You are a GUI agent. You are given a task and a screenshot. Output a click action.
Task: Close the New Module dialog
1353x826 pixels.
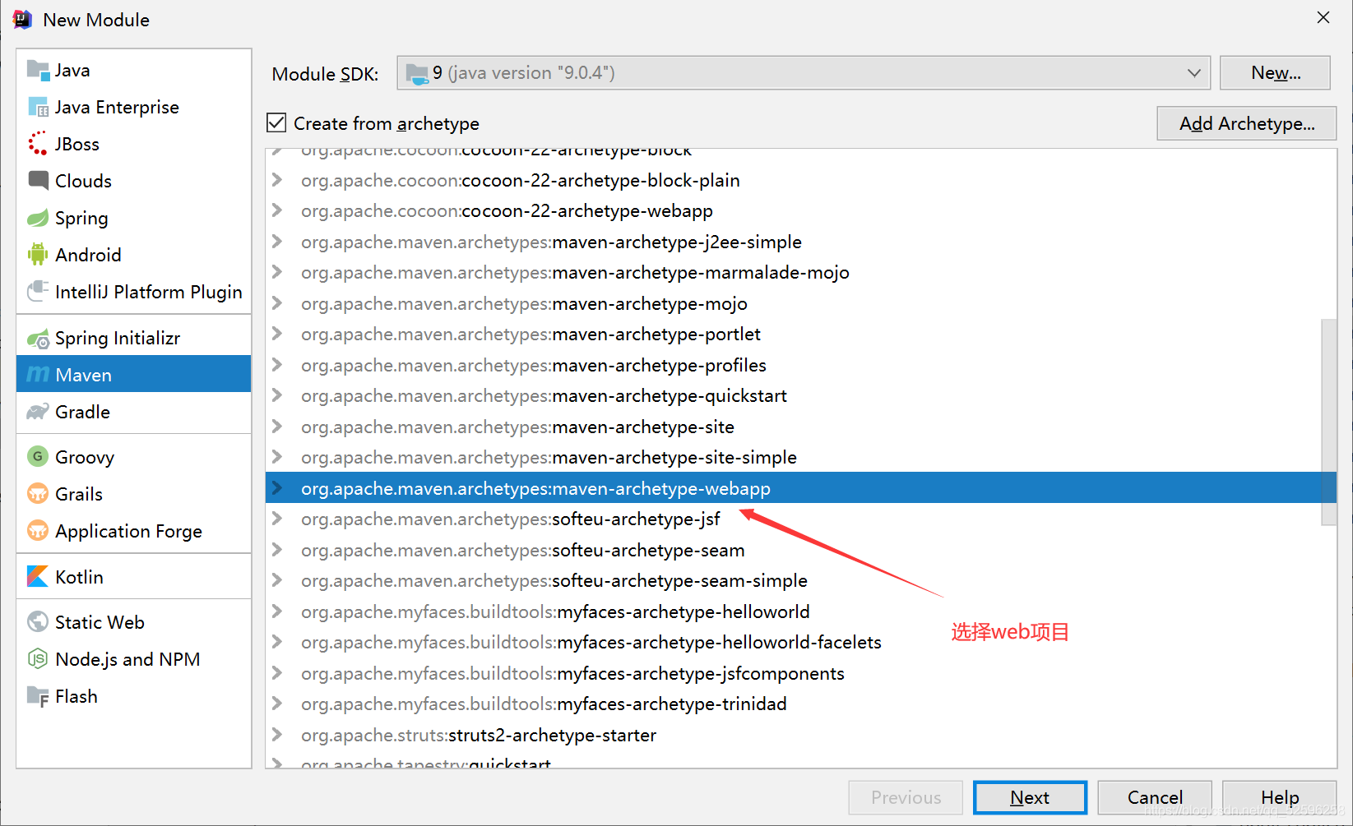point(1323,18)
